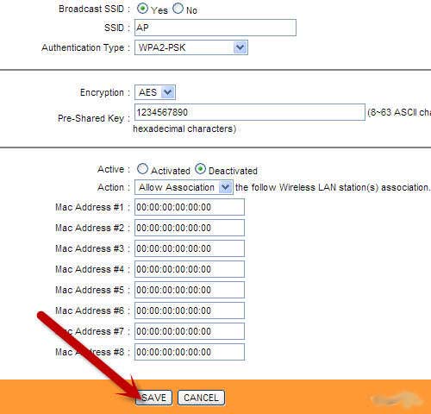Edit the Mac Address #8 field
This screenshot has width=431, height=414.
click(190, 352)
